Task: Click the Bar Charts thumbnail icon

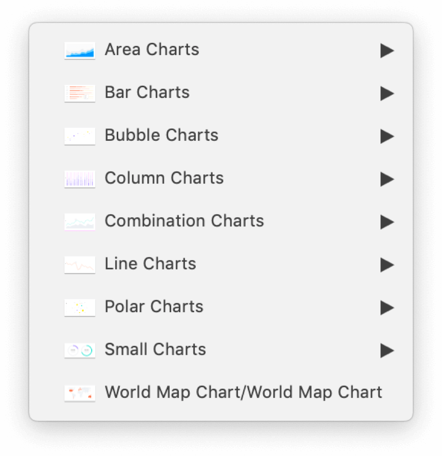Action: tap(80, 93)
